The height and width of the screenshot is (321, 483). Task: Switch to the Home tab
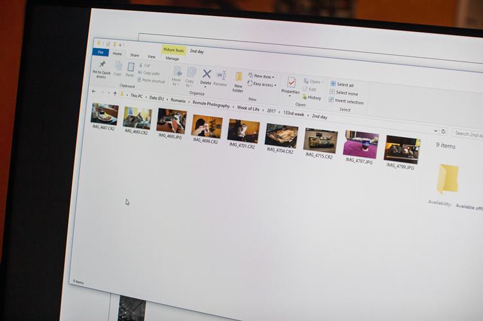[x=117, y=54]
